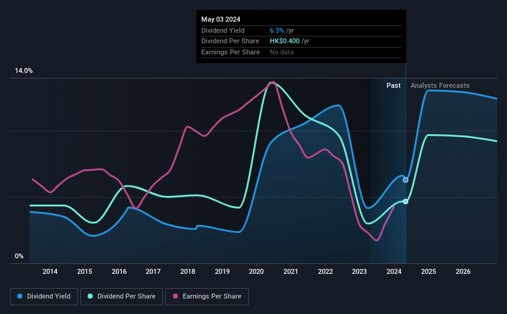Click the 0% y-axis label
The image size is (507, 314).
tap(19, 256)
